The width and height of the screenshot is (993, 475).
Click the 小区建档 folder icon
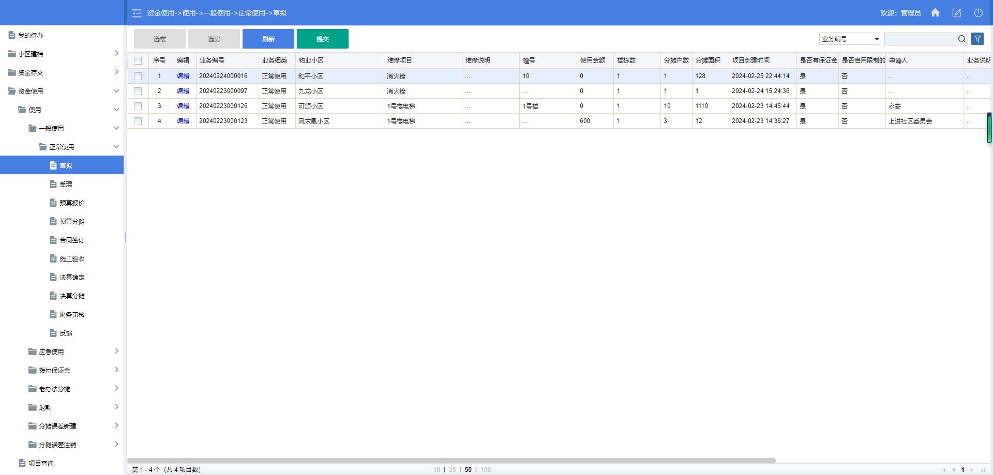(12, 54)
